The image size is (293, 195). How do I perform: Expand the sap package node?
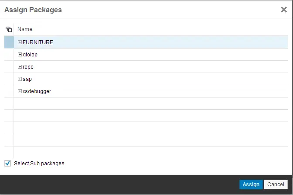coord(20,79)
